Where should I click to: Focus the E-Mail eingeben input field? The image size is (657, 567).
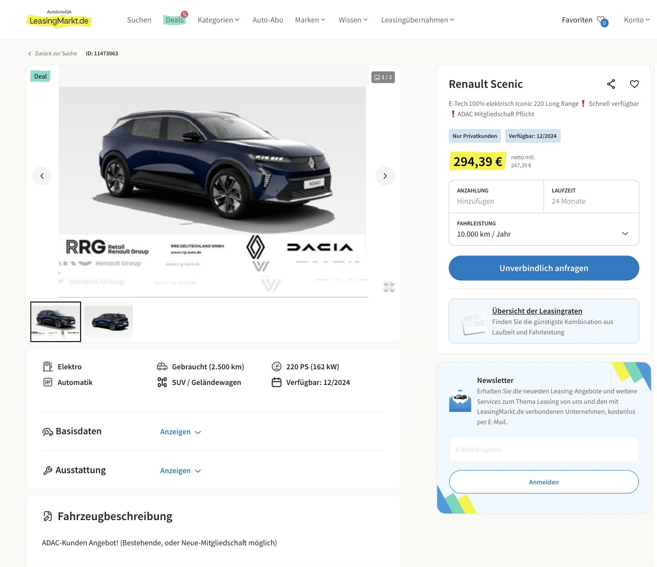click(543, 450)
